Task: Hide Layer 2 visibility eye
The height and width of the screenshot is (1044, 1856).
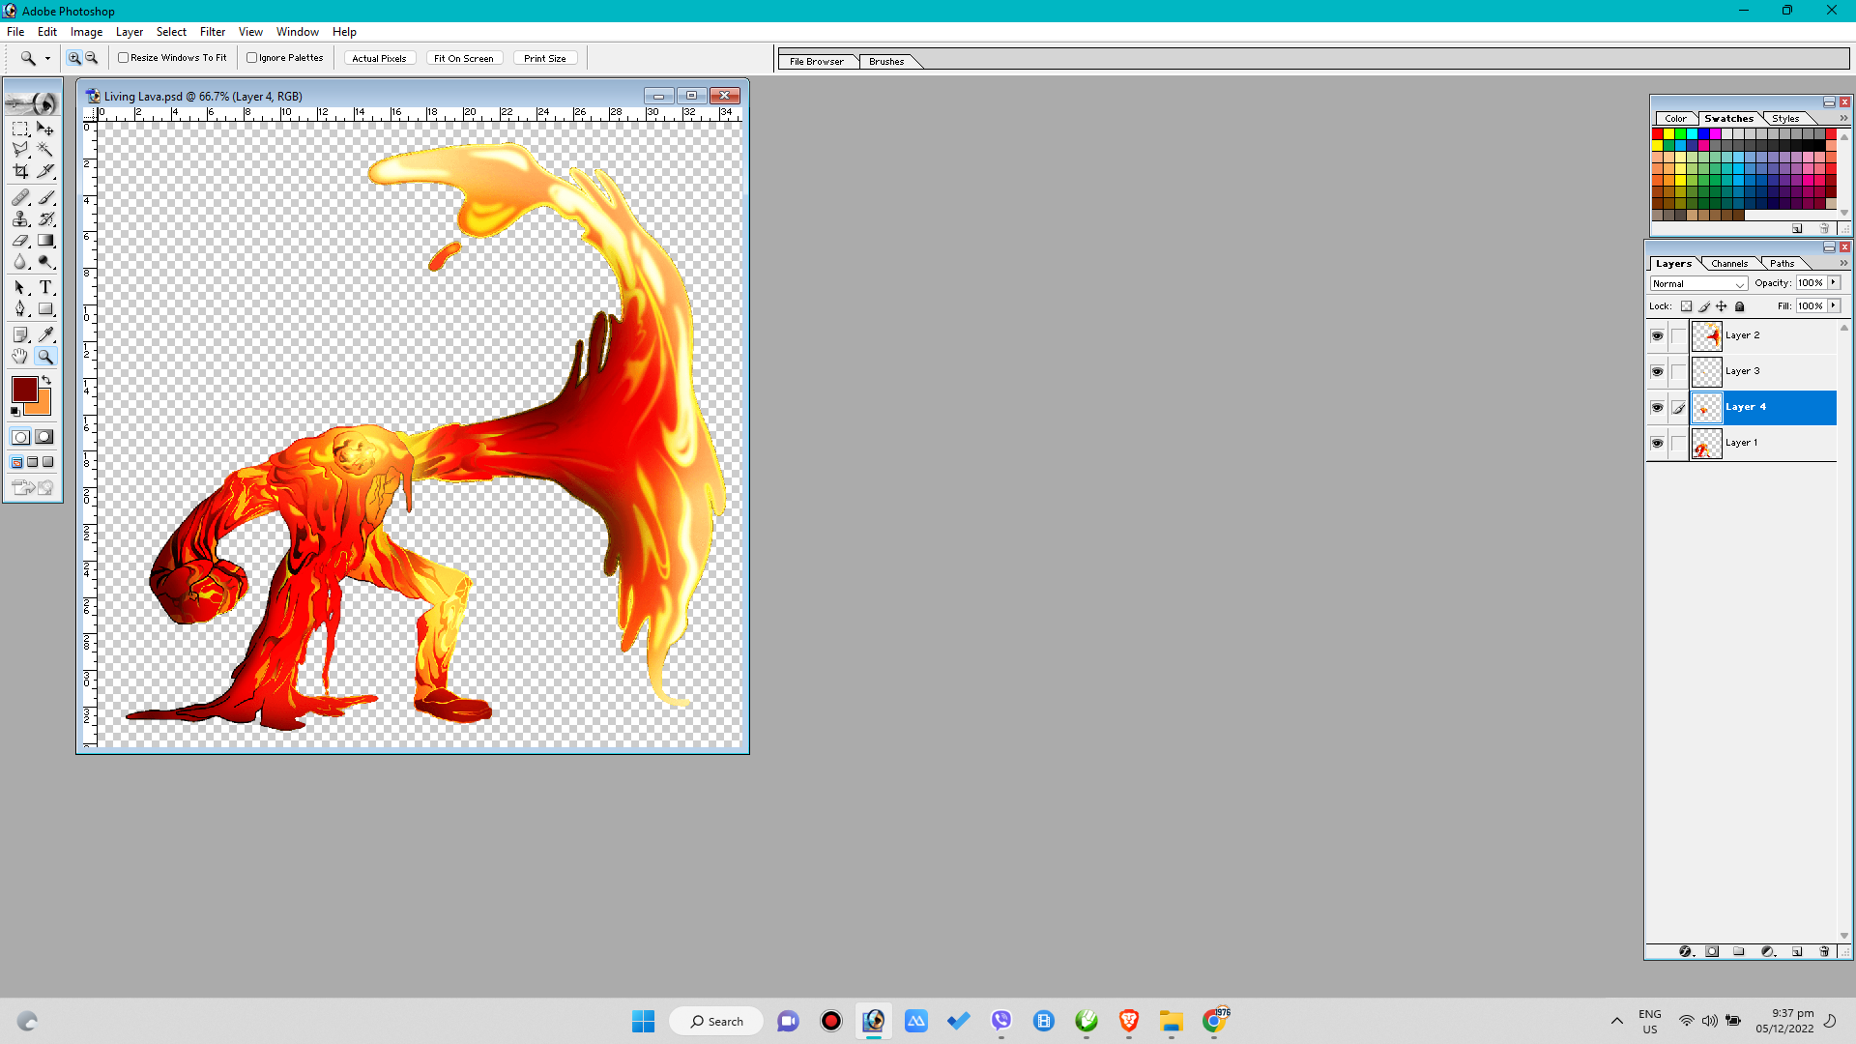Action: click(x=1657, y=336)
